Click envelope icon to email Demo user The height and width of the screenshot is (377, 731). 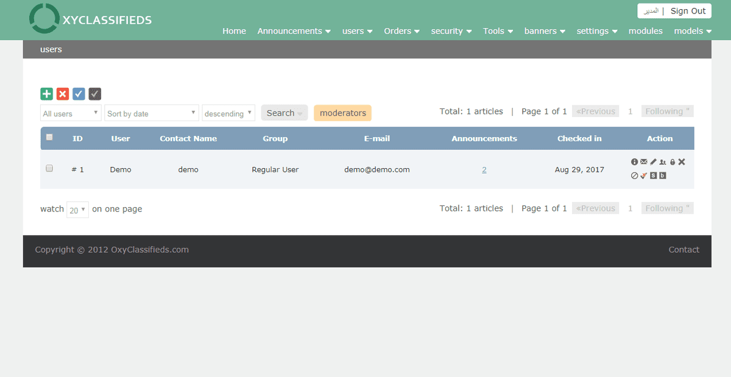[x=643, y=162]
